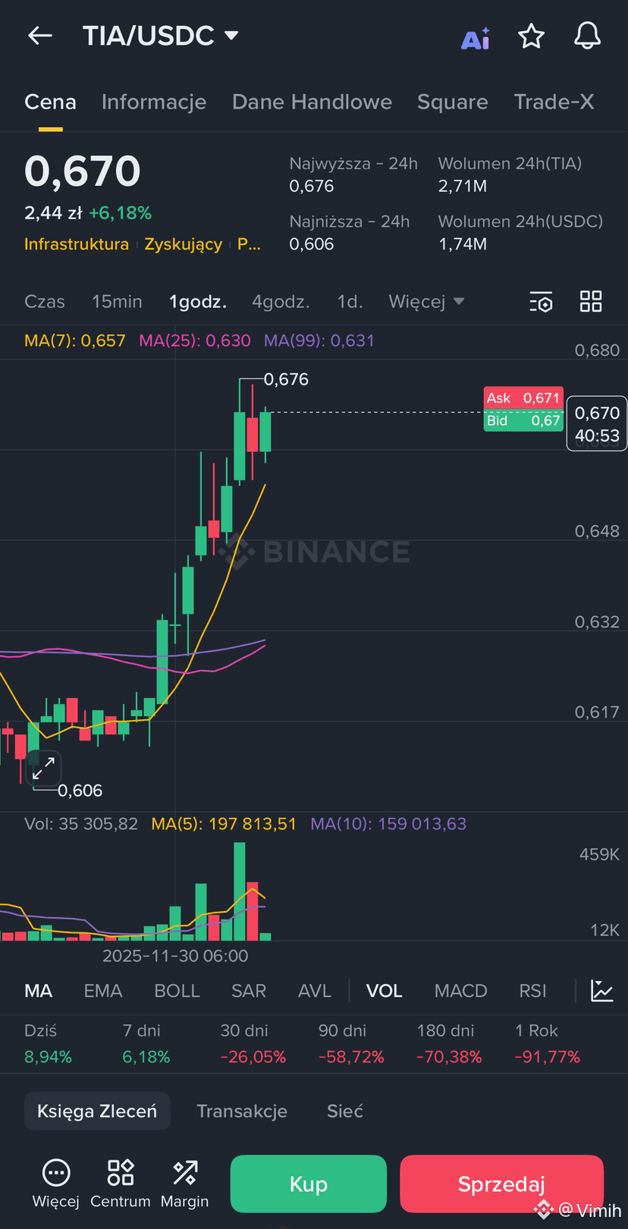This screenshot has width=628, height=1229.
Task: Switch to Cena tab
Action: point(50,102)
